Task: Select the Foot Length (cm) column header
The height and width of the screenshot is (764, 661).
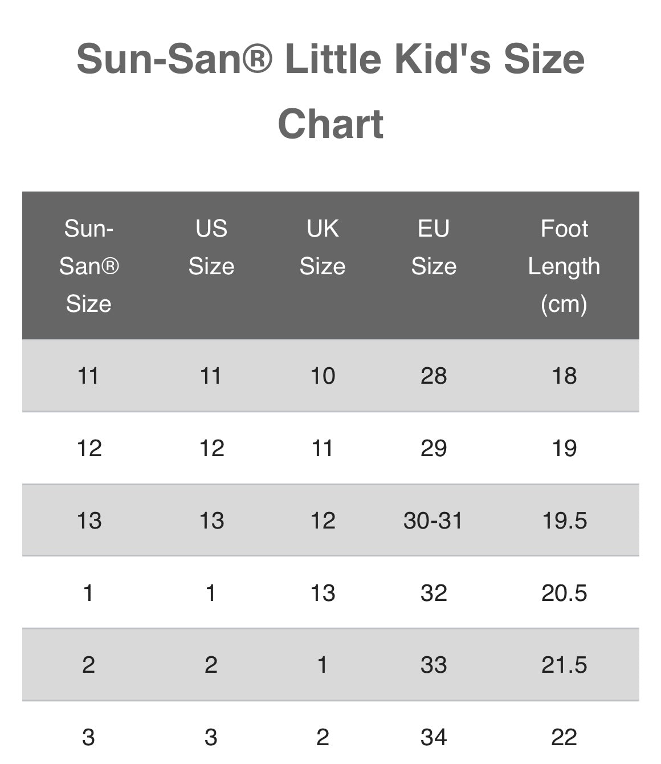Action: click(564, 266)
